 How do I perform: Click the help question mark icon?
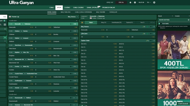pyautogui.click(x=135, y=3)
